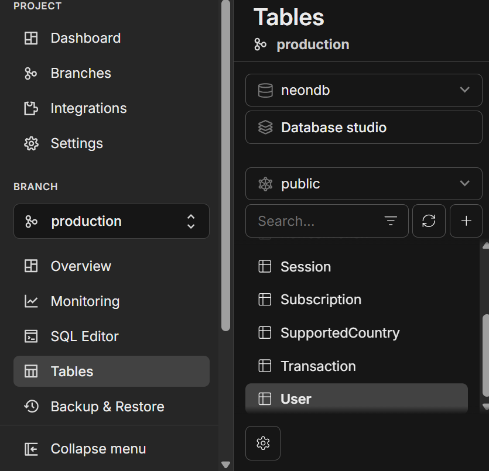Select the SupportedCountry table
The width and height of the screenshot is (489, 471).
pyautogui.click(x=357, y=333)
